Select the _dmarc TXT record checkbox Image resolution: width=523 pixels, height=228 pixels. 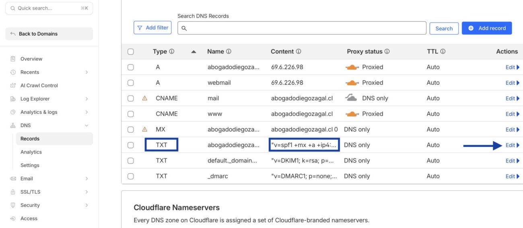[x=131, y=176]
